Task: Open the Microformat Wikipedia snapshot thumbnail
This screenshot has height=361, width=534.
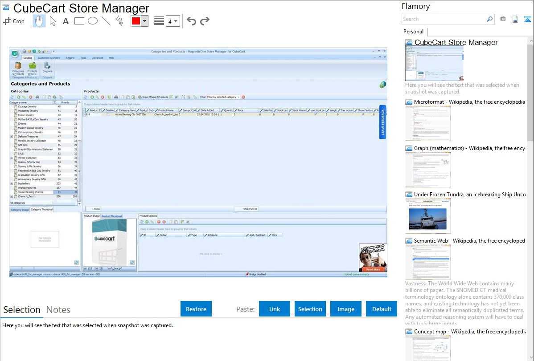Action: (x=428, y=123)
